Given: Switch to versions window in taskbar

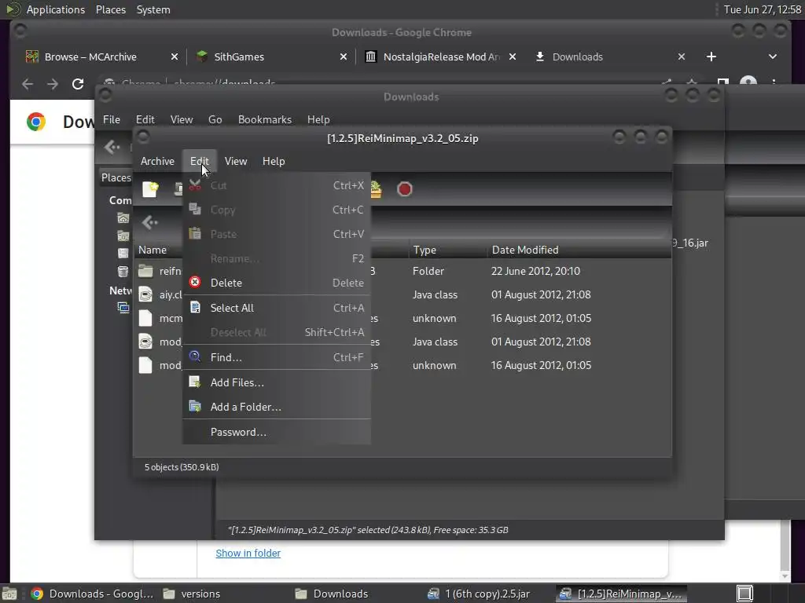Looking at the screenshot, I should (192, 594).
